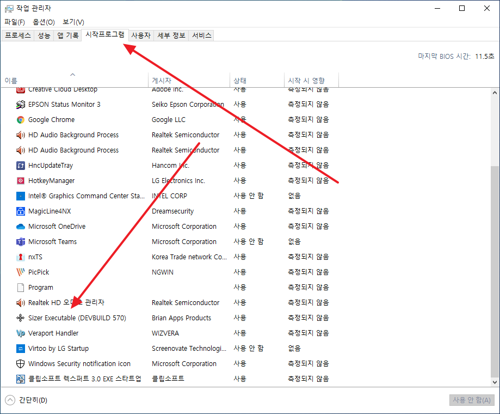This screenshot has height=414, width=500.
Task: Click the Veraport Handler icon
Action: coord(21,333)
